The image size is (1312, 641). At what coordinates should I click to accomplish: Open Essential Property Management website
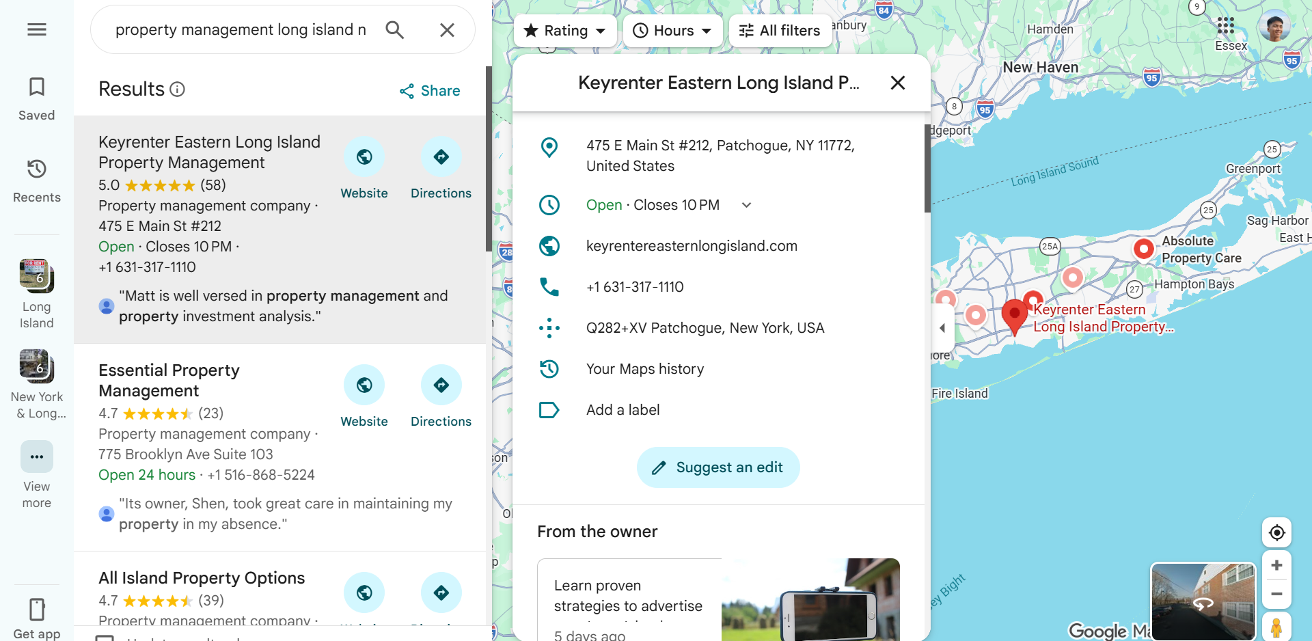[x=364, y=397]
